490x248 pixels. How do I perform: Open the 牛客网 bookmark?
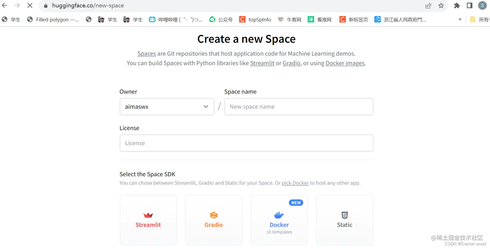(290, 19)
